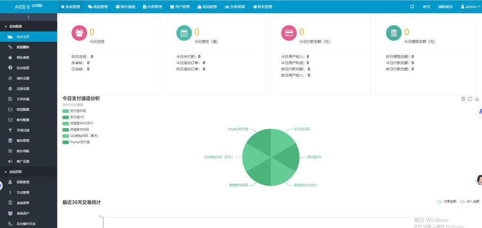Click the QQ钱包扫码（官方） pie slice
Image resolution: width=482 pixels, height=228 pixels.
point(253,157)
